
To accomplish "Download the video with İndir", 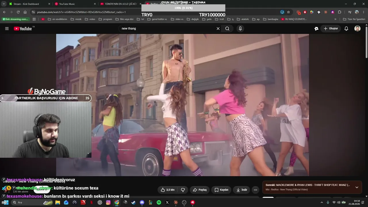I will point(242,190).
